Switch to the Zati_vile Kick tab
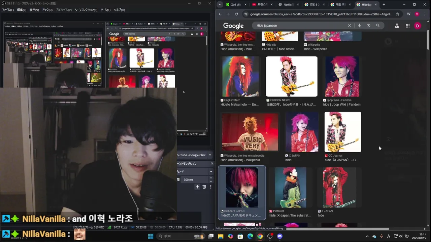The width and height of the screenshot is (431, 242). (236, 4)
